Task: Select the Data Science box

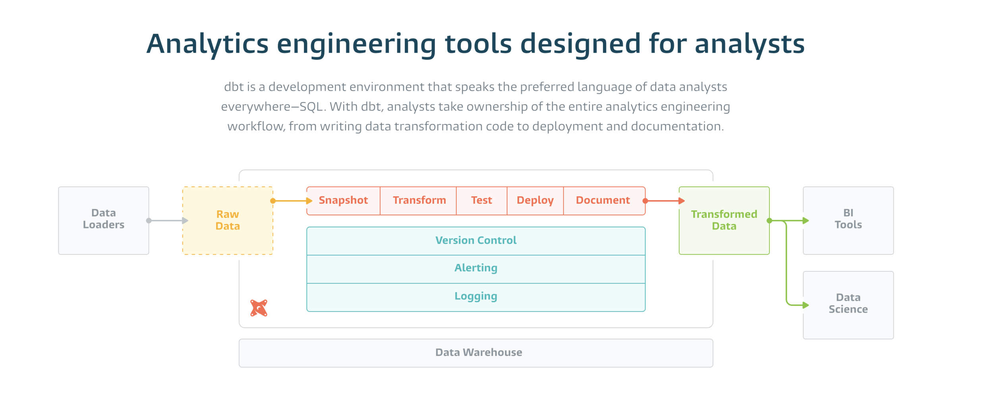Action: coord(848,305)
